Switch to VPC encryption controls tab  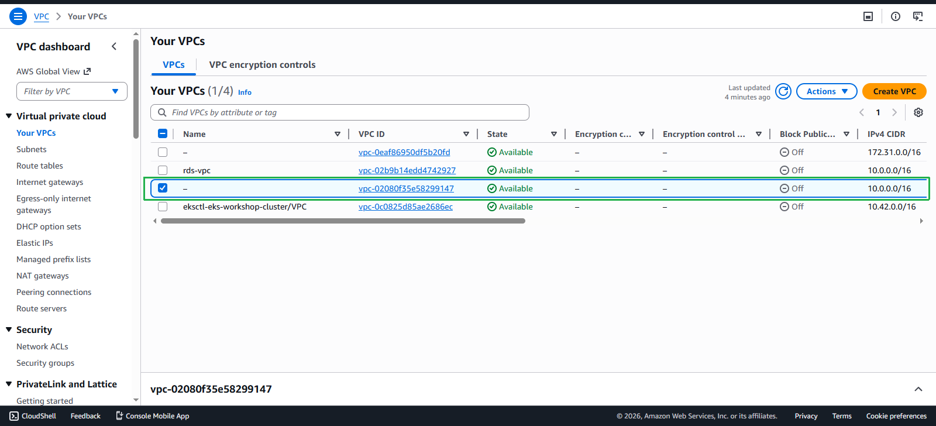[x=262, y=65]
